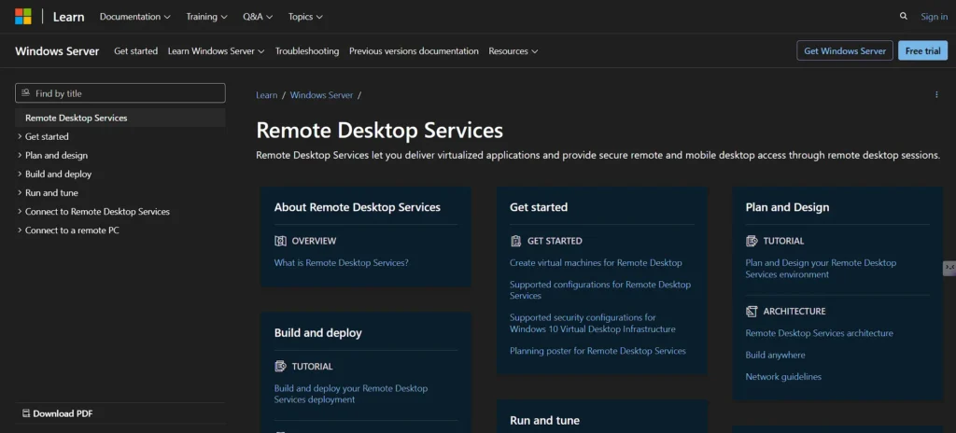Open Topics dropdown menu
The height and width of the screenshot is (433, 956).
tap(305, 17)
